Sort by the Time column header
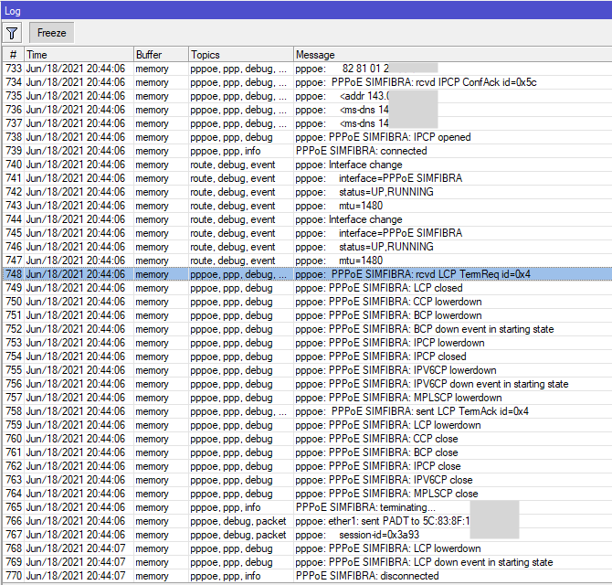Viewport: 612px width, 585px height. pyautogui.click(x=79, y=55)
